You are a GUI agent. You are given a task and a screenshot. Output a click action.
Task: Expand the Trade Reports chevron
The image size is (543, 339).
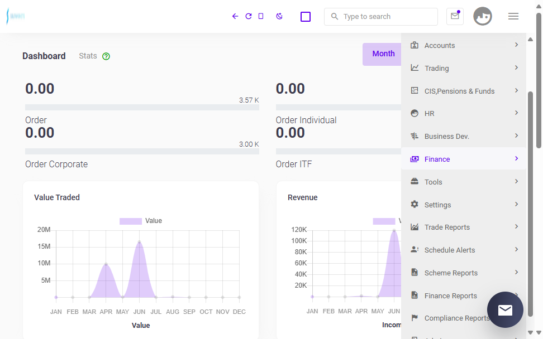(x=516, y=227)
